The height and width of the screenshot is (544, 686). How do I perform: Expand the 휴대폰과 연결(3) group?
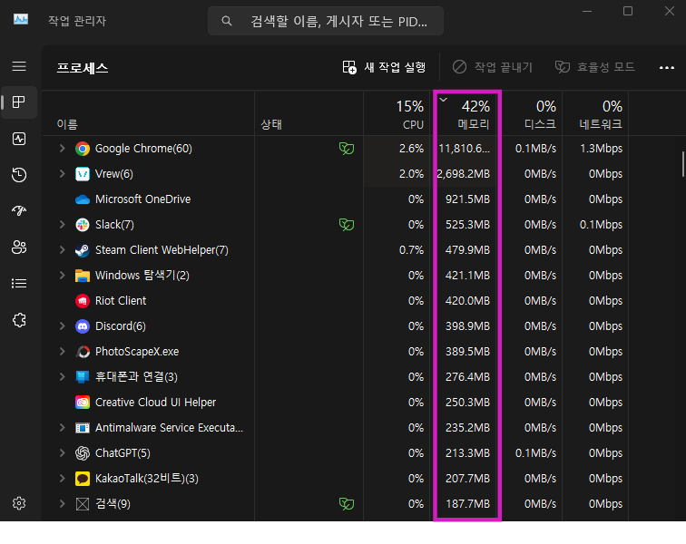coord(62,377)
